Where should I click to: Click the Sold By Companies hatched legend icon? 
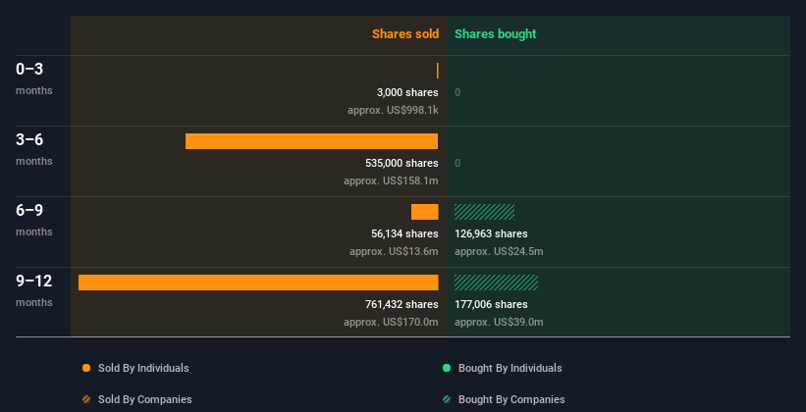point(86,399)
